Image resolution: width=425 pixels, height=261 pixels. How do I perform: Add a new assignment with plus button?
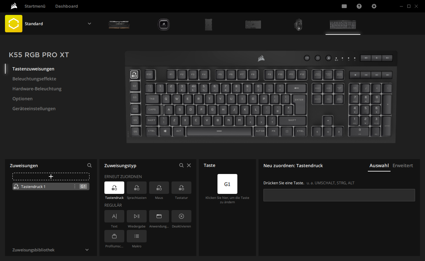coord(51,176)
